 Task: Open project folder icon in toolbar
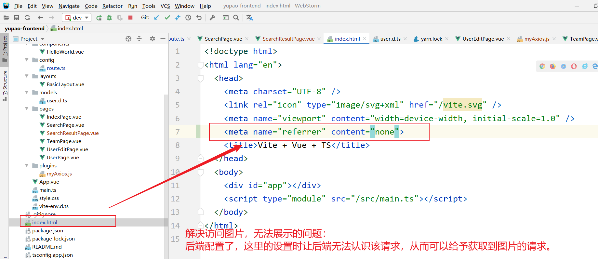pos(6,18)
